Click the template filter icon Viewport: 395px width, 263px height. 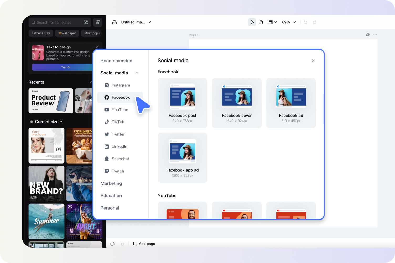point(98,23)
